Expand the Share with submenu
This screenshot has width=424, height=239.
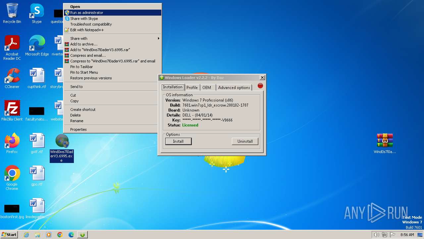pyautogui.click(x=113, y=39)
